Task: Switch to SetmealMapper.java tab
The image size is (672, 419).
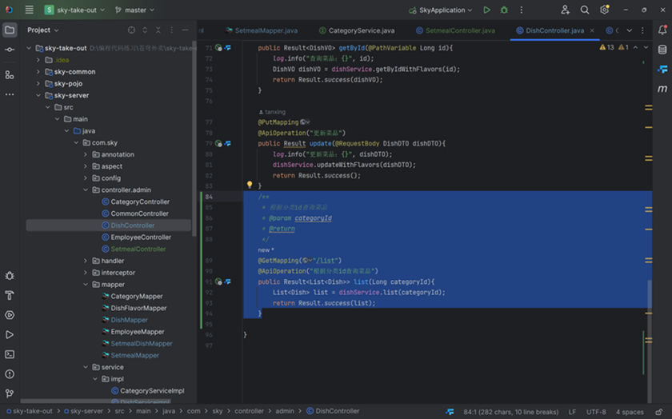Action: coord(262,30)
